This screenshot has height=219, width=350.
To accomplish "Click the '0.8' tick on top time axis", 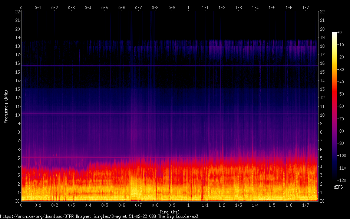I will (x=155, y=7).
